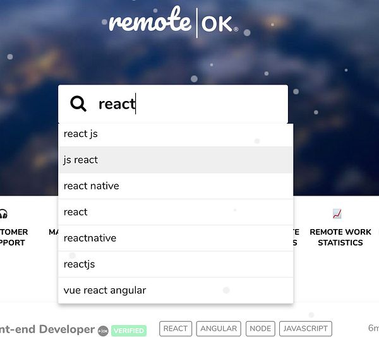Viewport: 379px width, 337px height.
Task: Pick the 'react native' suggestion
Action: click(176, 186)
